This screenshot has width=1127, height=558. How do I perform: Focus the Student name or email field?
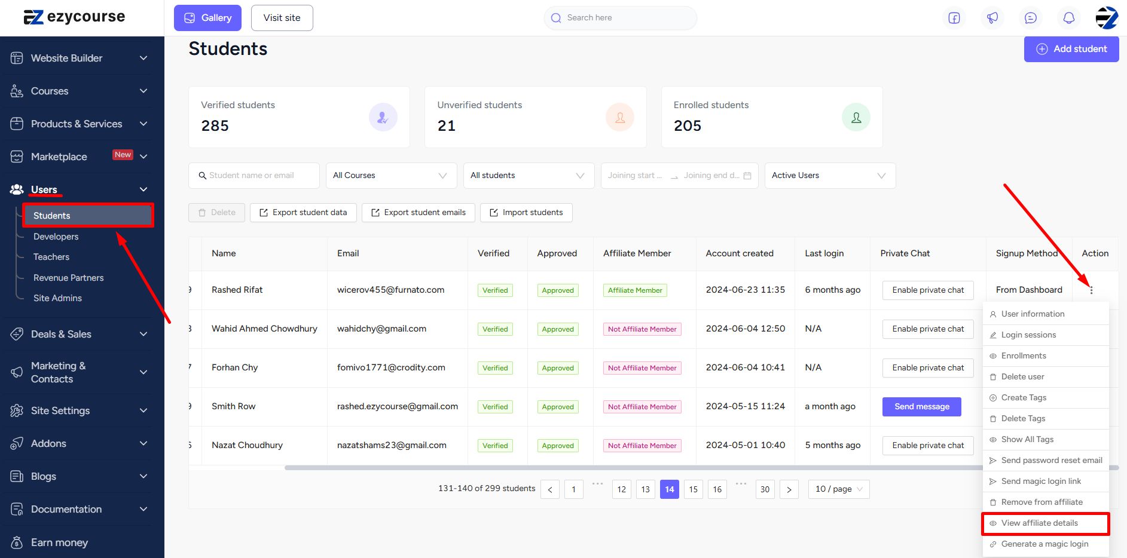pos(254,176)
